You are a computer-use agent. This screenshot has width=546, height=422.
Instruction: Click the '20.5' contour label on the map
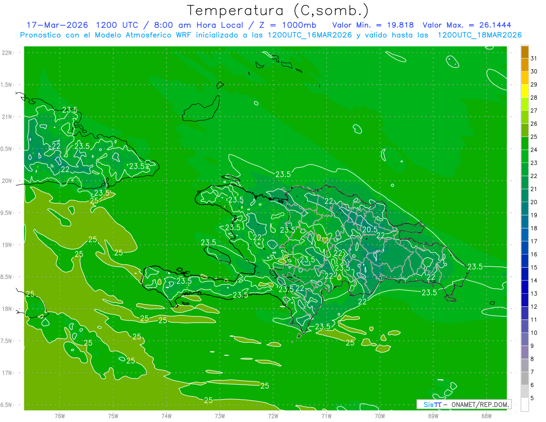click(370, 230)
